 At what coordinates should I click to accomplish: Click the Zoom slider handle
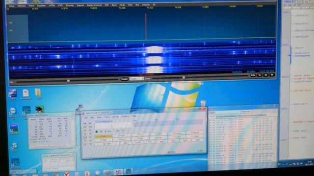coord(183,77)
